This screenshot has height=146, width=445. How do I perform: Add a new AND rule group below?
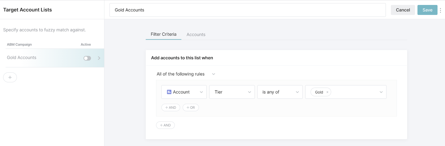click(165, 125)
